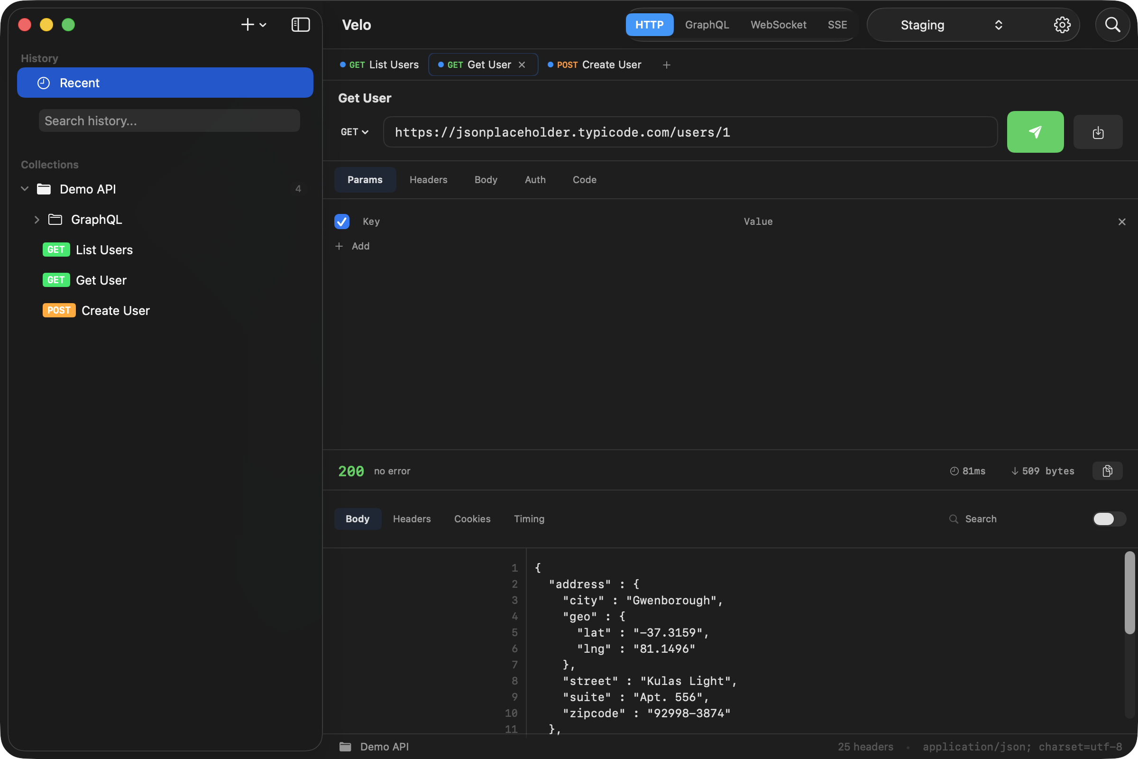Open a new request tab with the plus

coord(666,65)
